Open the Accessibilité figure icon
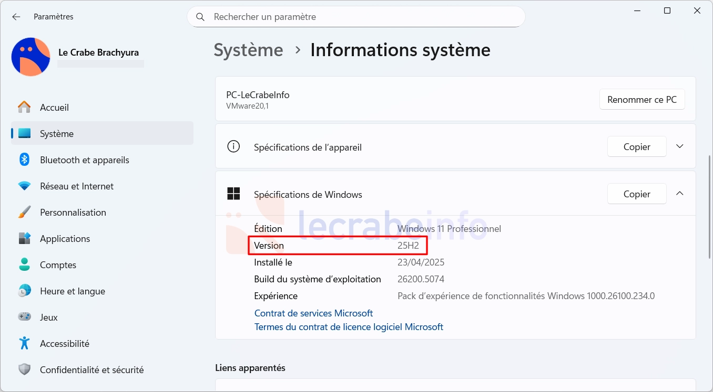The image size is (713, 392). 24,344
